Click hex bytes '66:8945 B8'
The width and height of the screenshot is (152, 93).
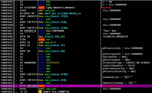point(27,13)
